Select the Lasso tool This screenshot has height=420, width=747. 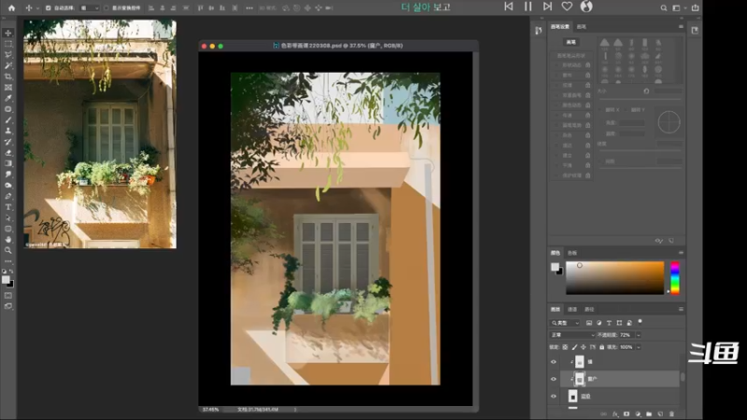click(8, 55)
